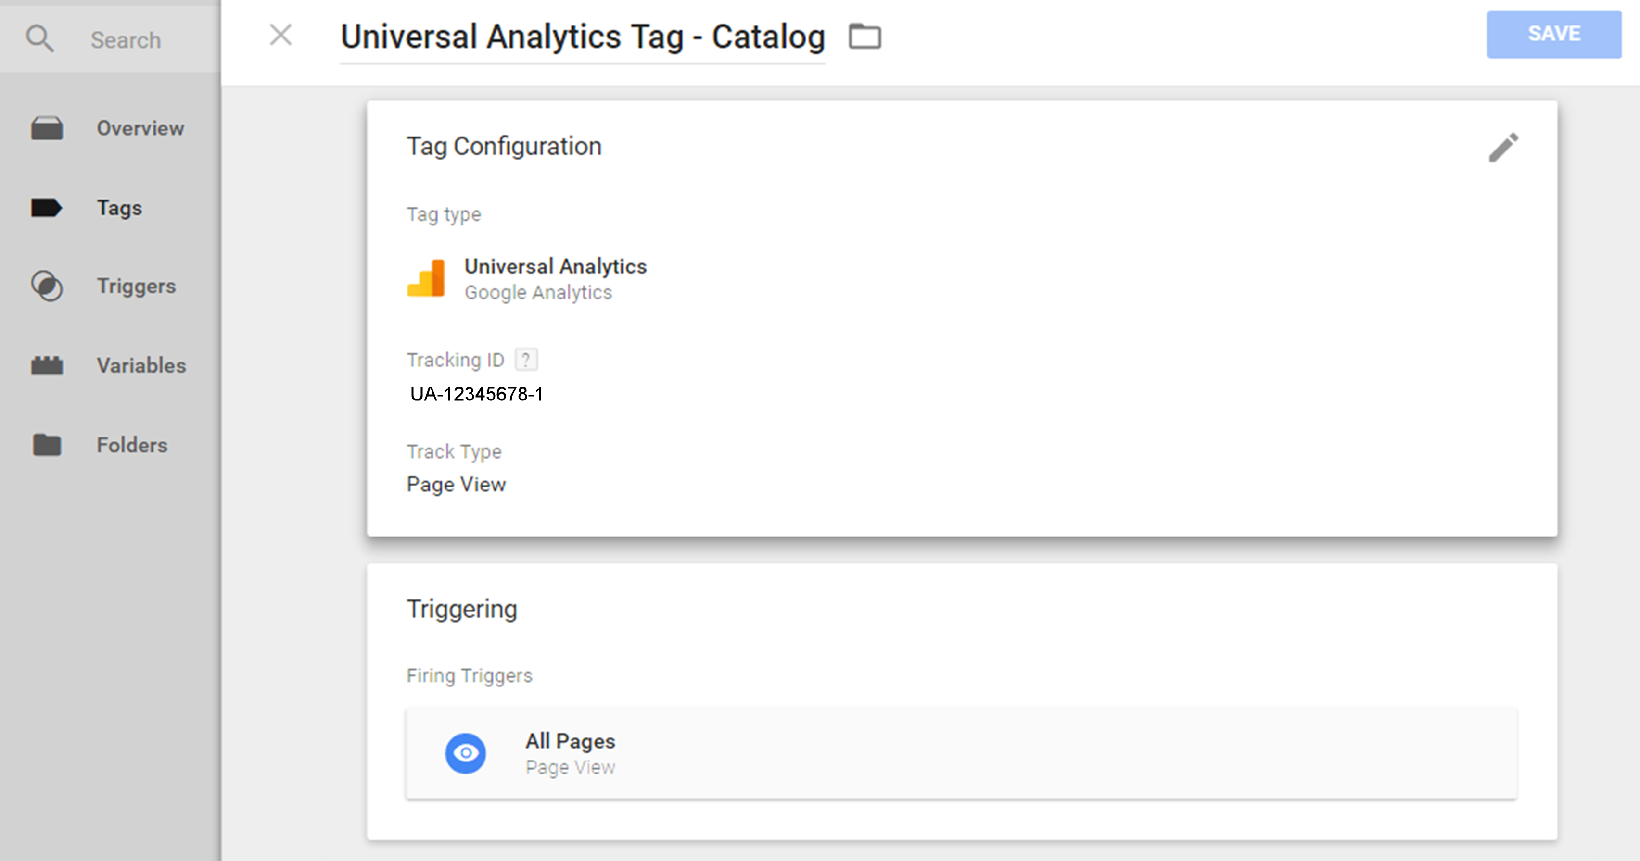Screen dimensions: 1640x861
Task: Close the tag editor with the X
Action: [280, 36]
